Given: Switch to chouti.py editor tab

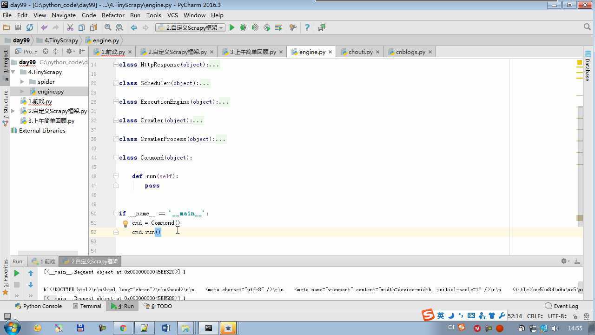Looking at the screenshot, I should click(x=360, y=52).
